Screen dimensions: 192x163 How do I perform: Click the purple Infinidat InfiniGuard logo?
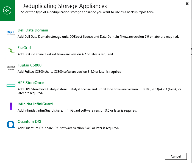[x=11, y=106]
